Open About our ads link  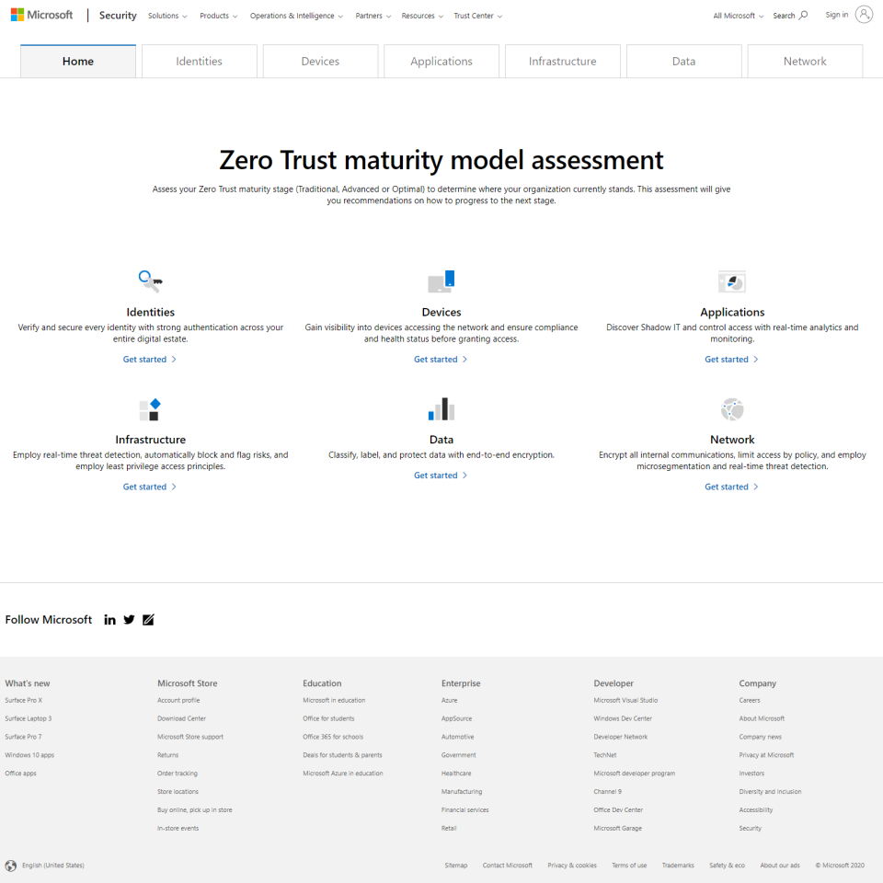tap(780, 866)
